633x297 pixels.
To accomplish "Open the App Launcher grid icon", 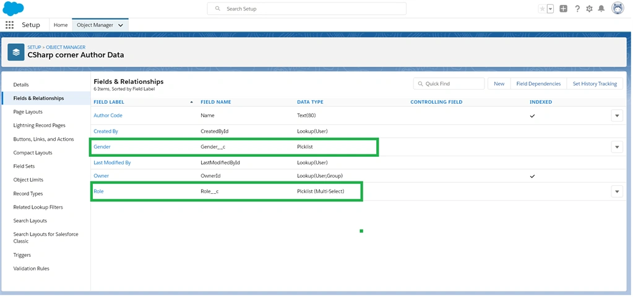I will (10, 25).
